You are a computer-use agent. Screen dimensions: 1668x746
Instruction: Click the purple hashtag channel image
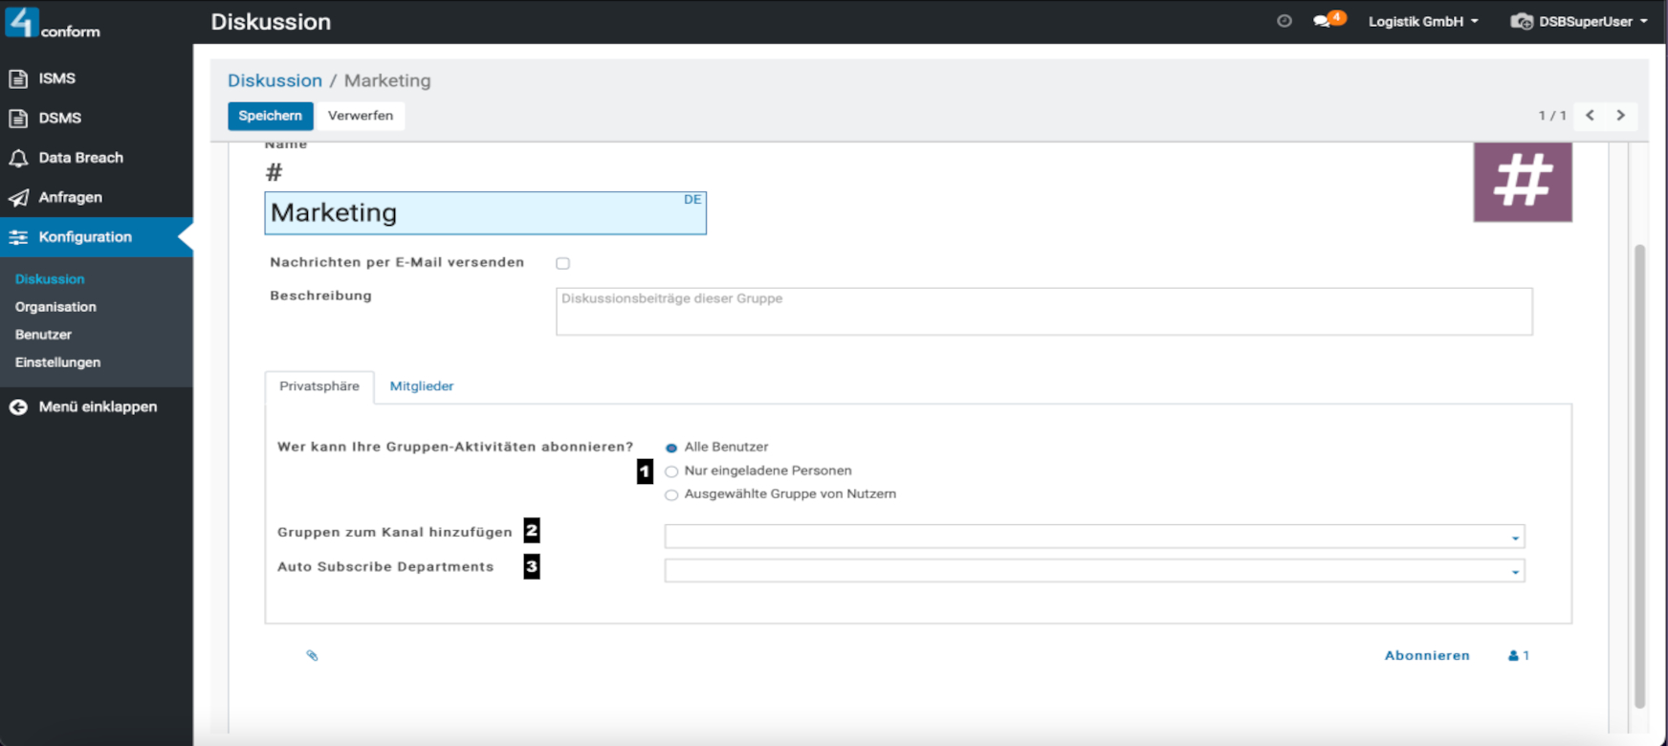pyautogui.click(x=1522, y=182)
